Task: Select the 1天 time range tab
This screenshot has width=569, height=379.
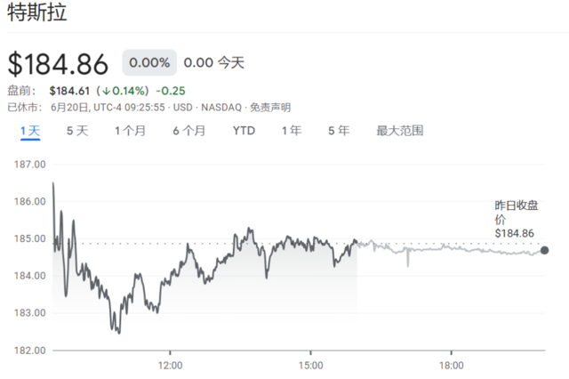Action: pos(30,131)
